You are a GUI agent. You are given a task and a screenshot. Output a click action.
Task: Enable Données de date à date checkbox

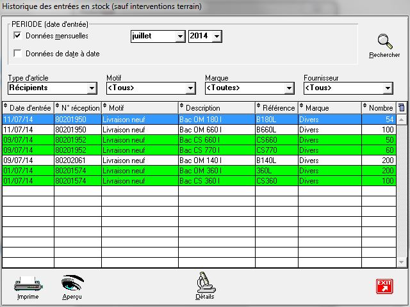pyautogui.click(x=18, y=54)
